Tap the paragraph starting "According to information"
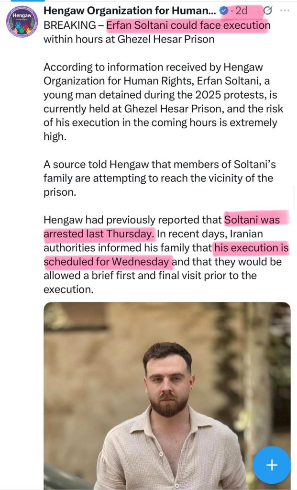Viewport: 297px width, 490px height. click(163, 101)
